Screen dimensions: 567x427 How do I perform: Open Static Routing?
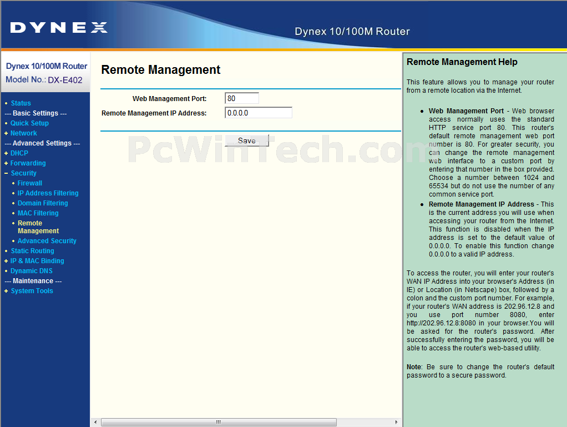pos(32,251)
